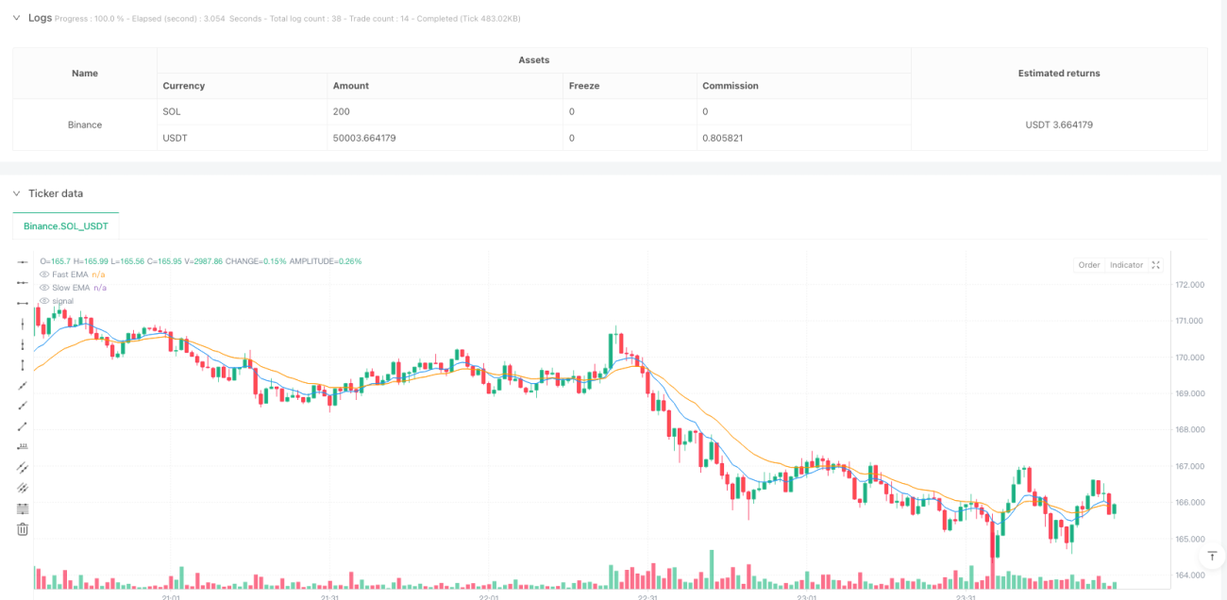Select the diagonal segment line tool
The height and width of the screenshot is (600, 1227).
pyautogui.click(x=23, y=426)
